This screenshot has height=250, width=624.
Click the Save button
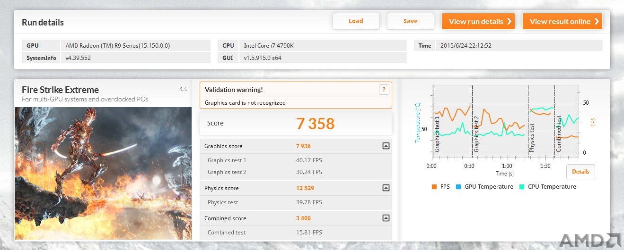(x=410, y=21)
